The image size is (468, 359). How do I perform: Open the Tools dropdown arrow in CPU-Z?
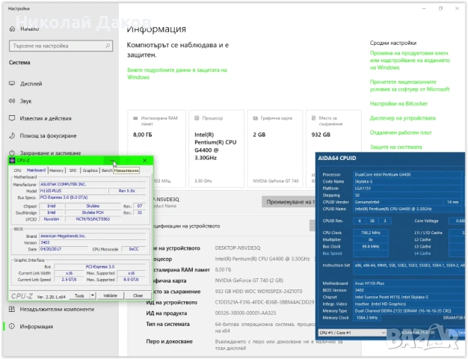pyautogui.click(x=93, y=295)
